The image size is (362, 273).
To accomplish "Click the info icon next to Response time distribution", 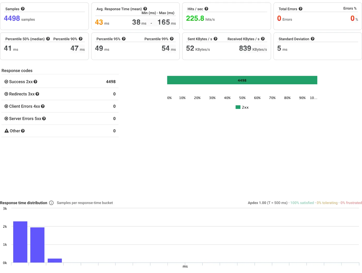I will (51, 203).
